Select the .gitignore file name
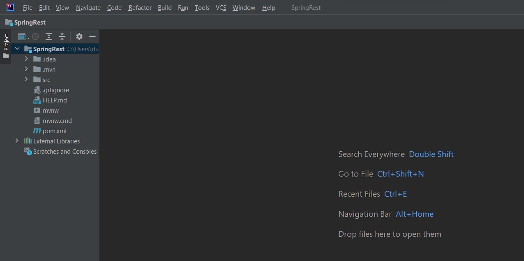 click(56, 90)
